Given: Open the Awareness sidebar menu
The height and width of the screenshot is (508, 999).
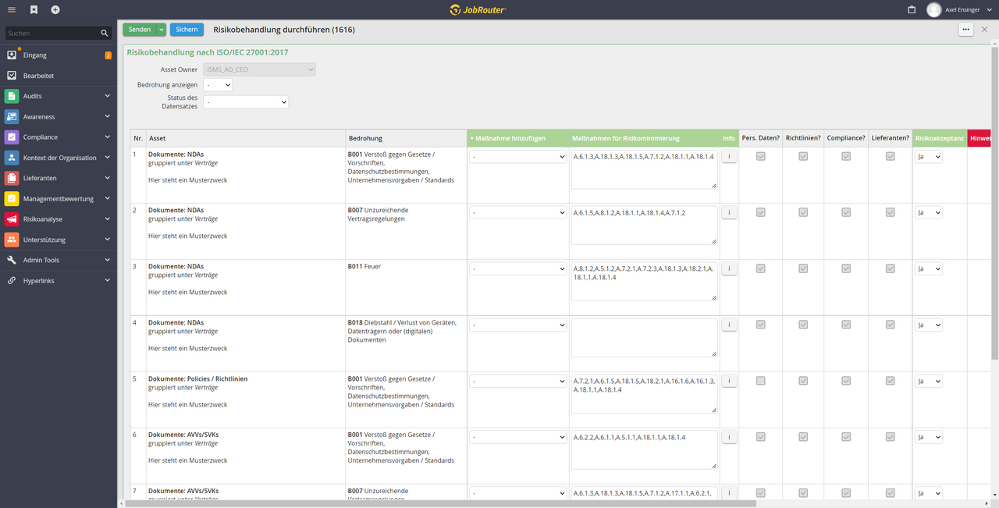Looking at the screenshot, I should coord(59,116).
